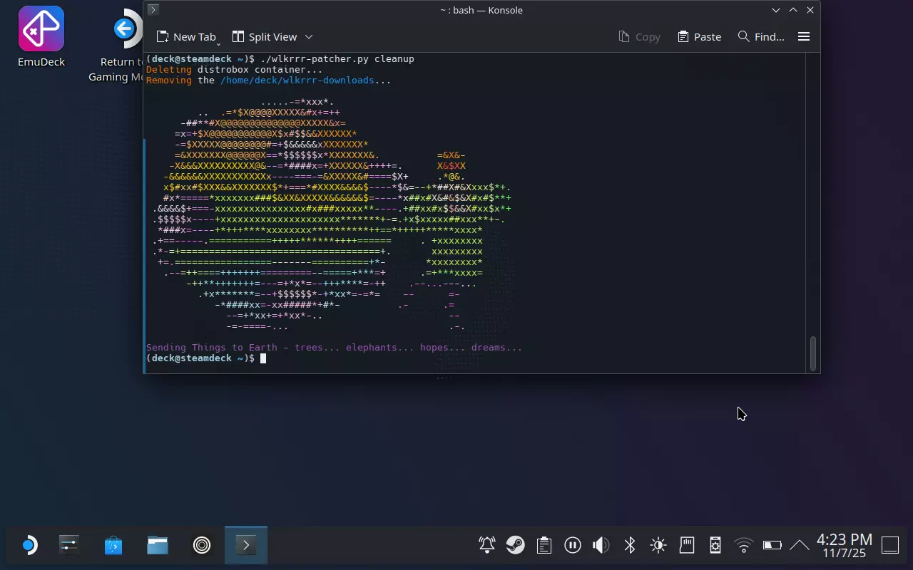Expand the Split View dropdown arrow
This screenshot has width=913, height=570.
pyautogui.click(x=309, y=37)
